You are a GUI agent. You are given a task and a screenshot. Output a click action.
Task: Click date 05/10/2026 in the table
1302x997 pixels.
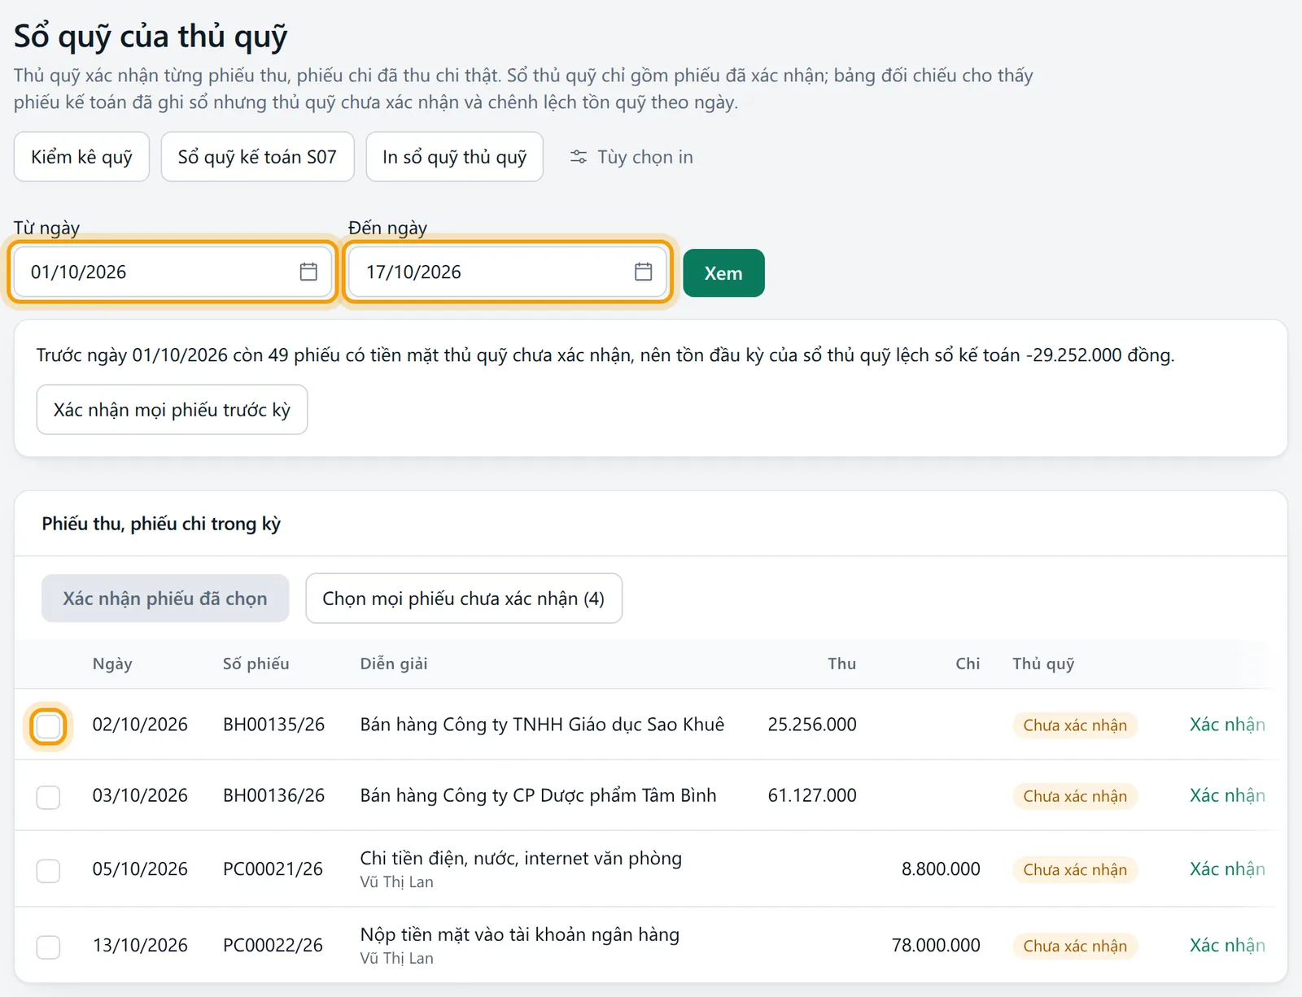[x=140, y=869]
